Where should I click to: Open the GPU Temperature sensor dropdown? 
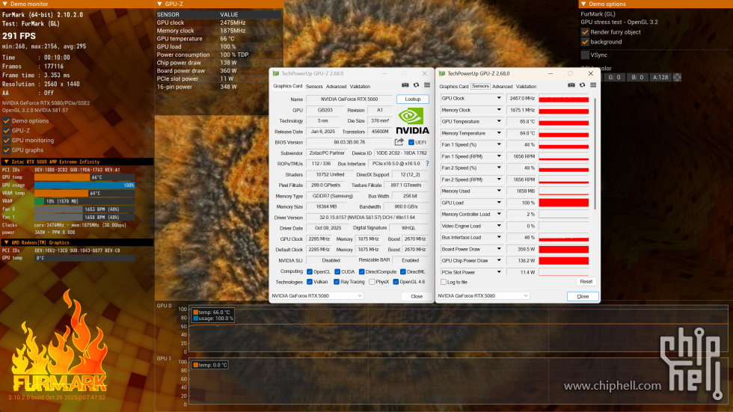[x=500, y=121]
